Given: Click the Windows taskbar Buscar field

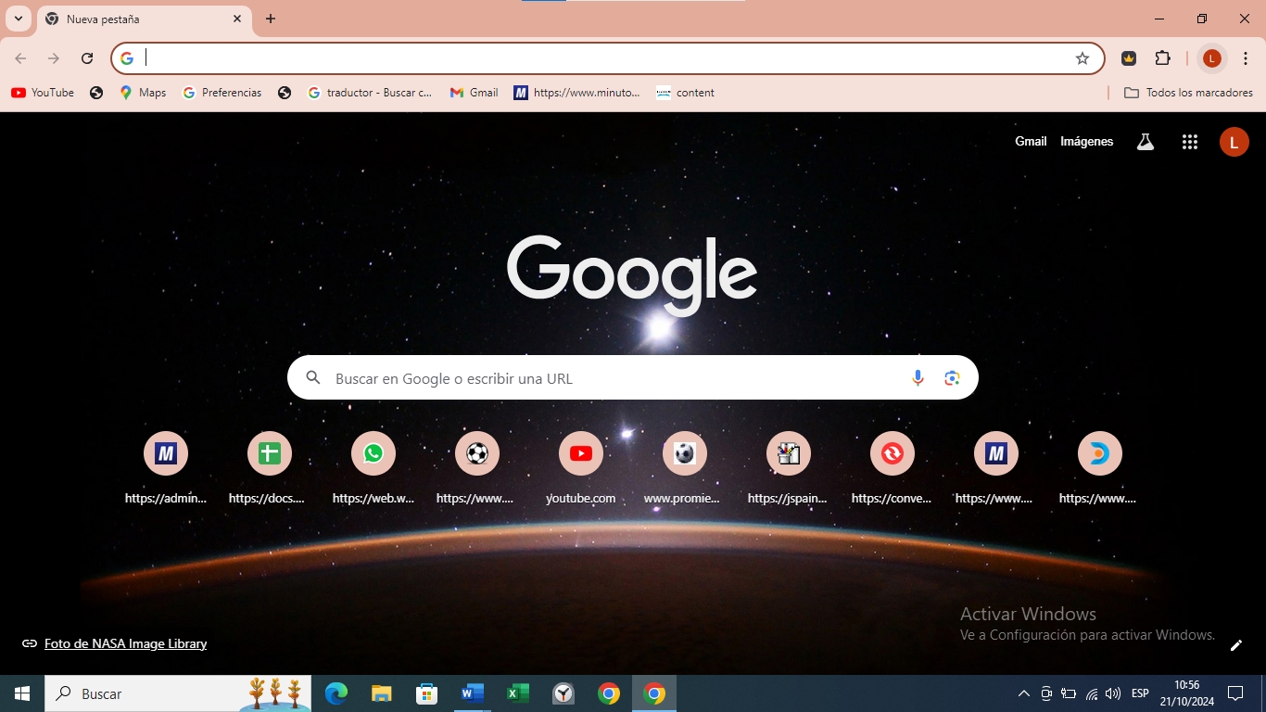Looking at the screenshot, I should pyautogui.click(x=178, y=693).
